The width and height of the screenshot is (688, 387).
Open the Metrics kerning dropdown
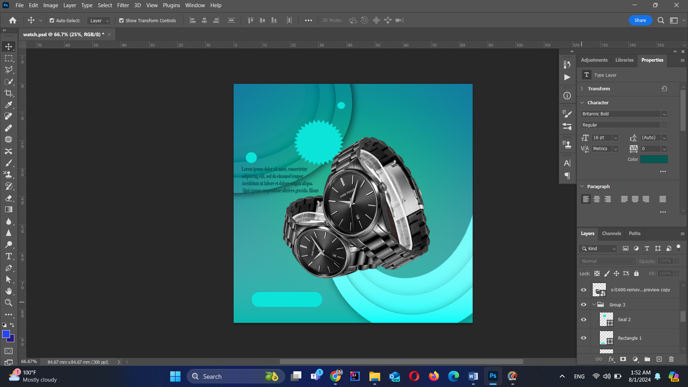615,149
